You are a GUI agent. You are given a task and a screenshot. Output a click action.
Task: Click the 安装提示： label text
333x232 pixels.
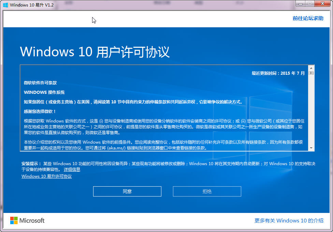[31, 164]
